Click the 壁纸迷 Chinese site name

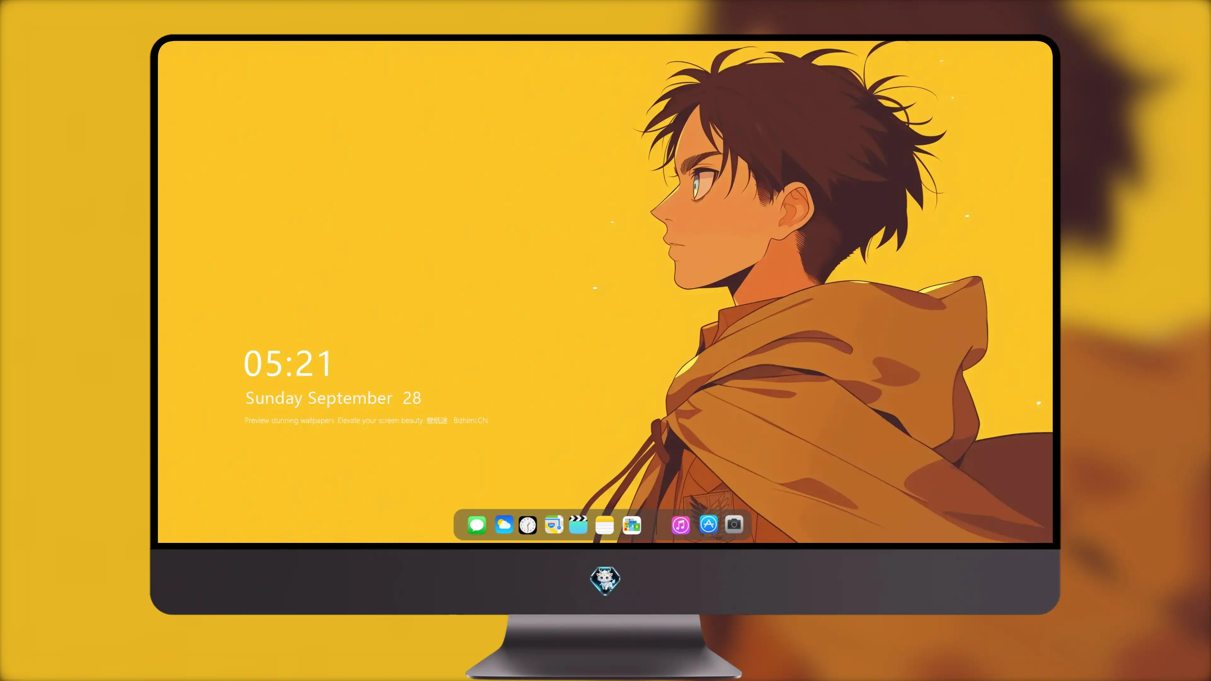click(x=437, y=420)
